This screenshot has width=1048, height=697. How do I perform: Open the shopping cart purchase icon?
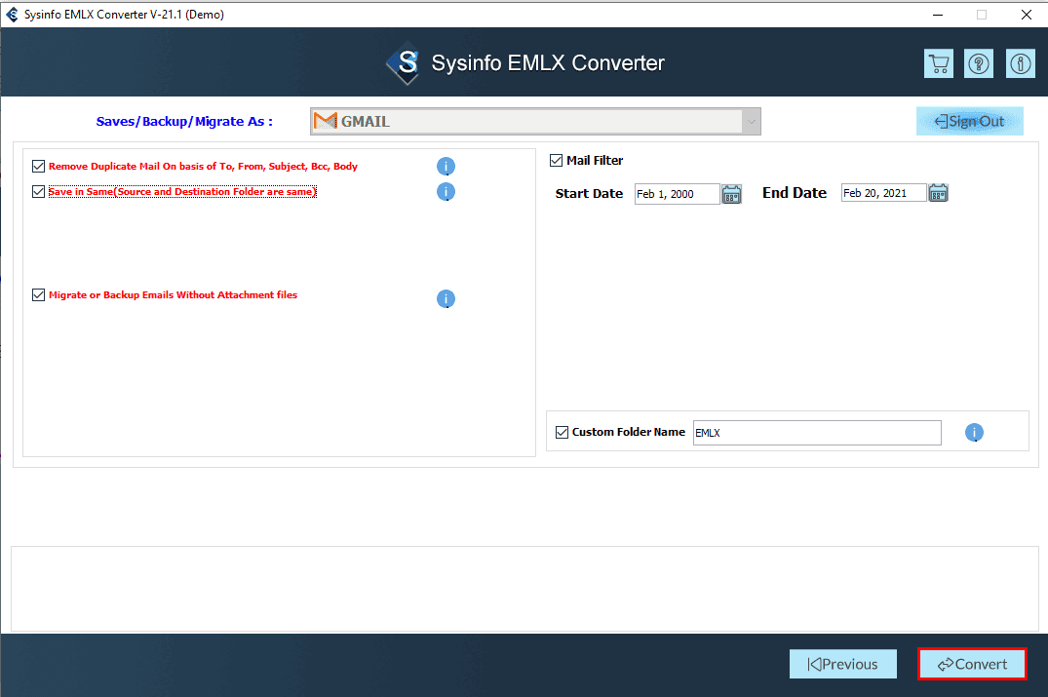point(939,63)
